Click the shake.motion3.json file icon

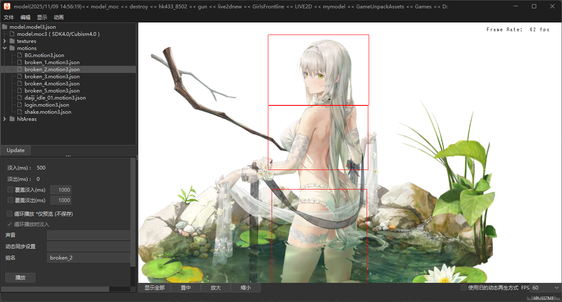coord(20,112)
